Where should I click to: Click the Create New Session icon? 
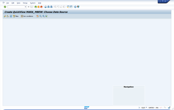point(68,7)
